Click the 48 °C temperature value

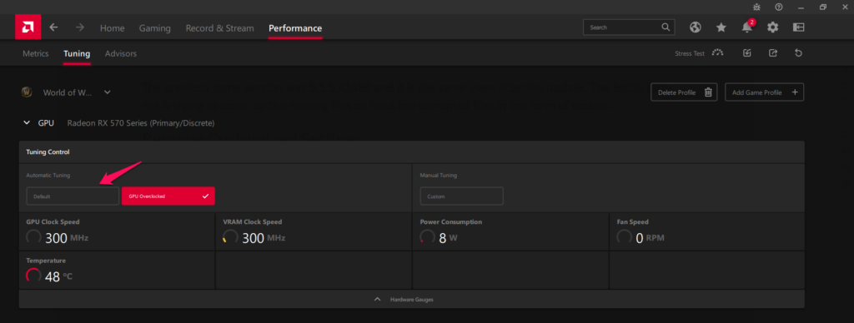point(58,276)
